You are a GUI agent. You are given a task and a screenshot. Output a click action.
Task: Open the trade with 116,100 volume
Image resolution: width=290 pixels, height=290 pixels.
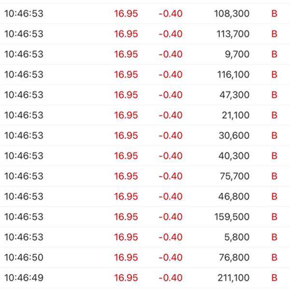point(145,74)
